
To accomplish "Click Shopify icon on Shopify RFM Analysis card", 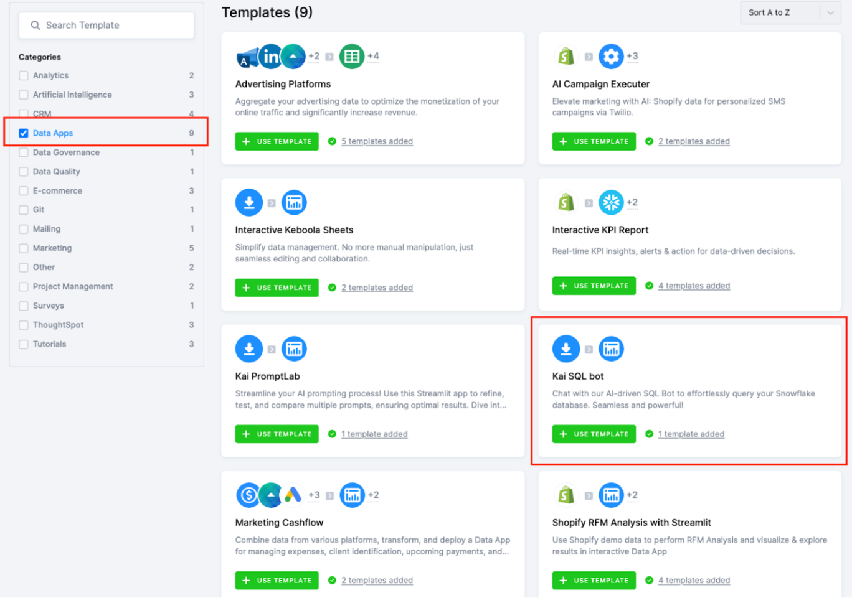I will click(566, 495).
